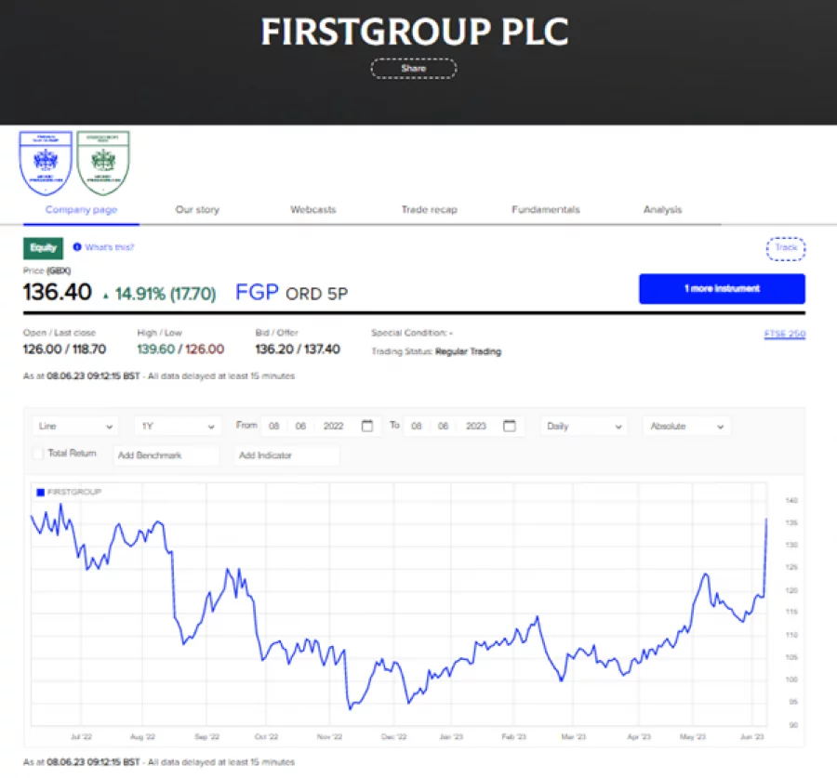Change the Daily frequency dropdown
Viewport: 837px width, 778px height.
[x=583, y=426]
